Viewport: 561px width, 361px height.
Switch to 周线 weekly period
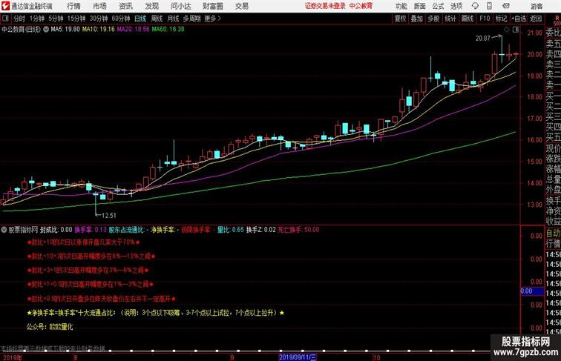point(157,19)
